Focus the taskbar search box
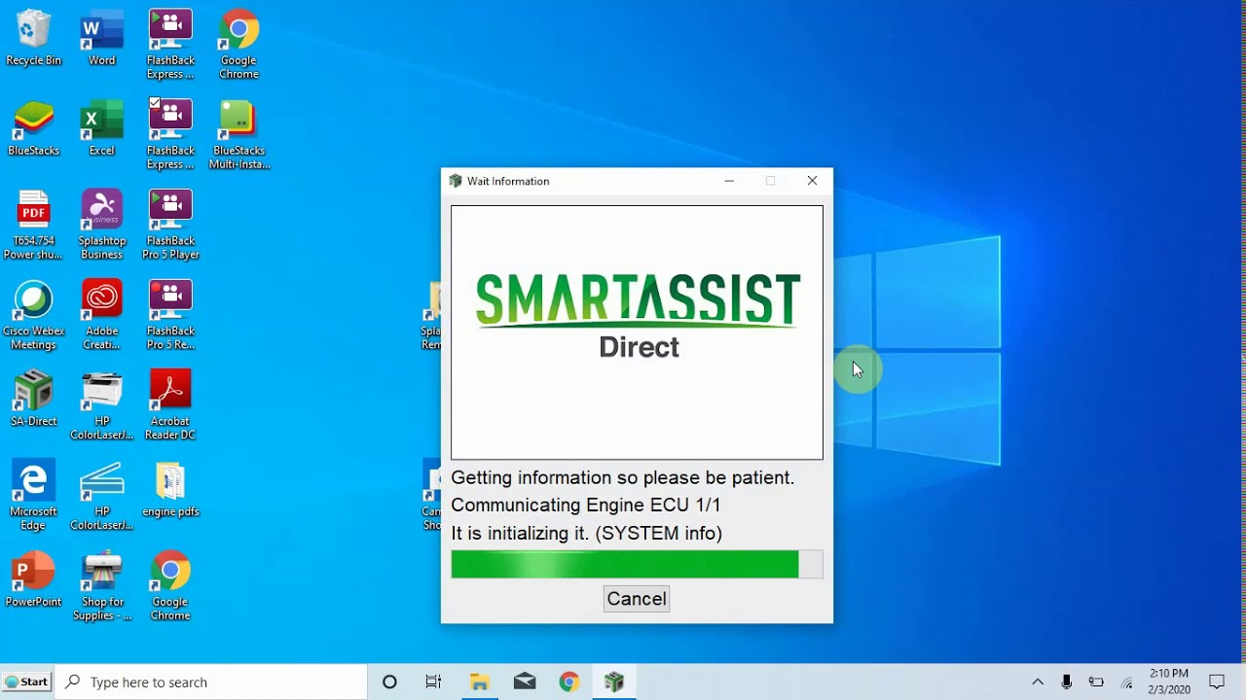Screen dimensions: 1246x700 click(x=211, y=682)
